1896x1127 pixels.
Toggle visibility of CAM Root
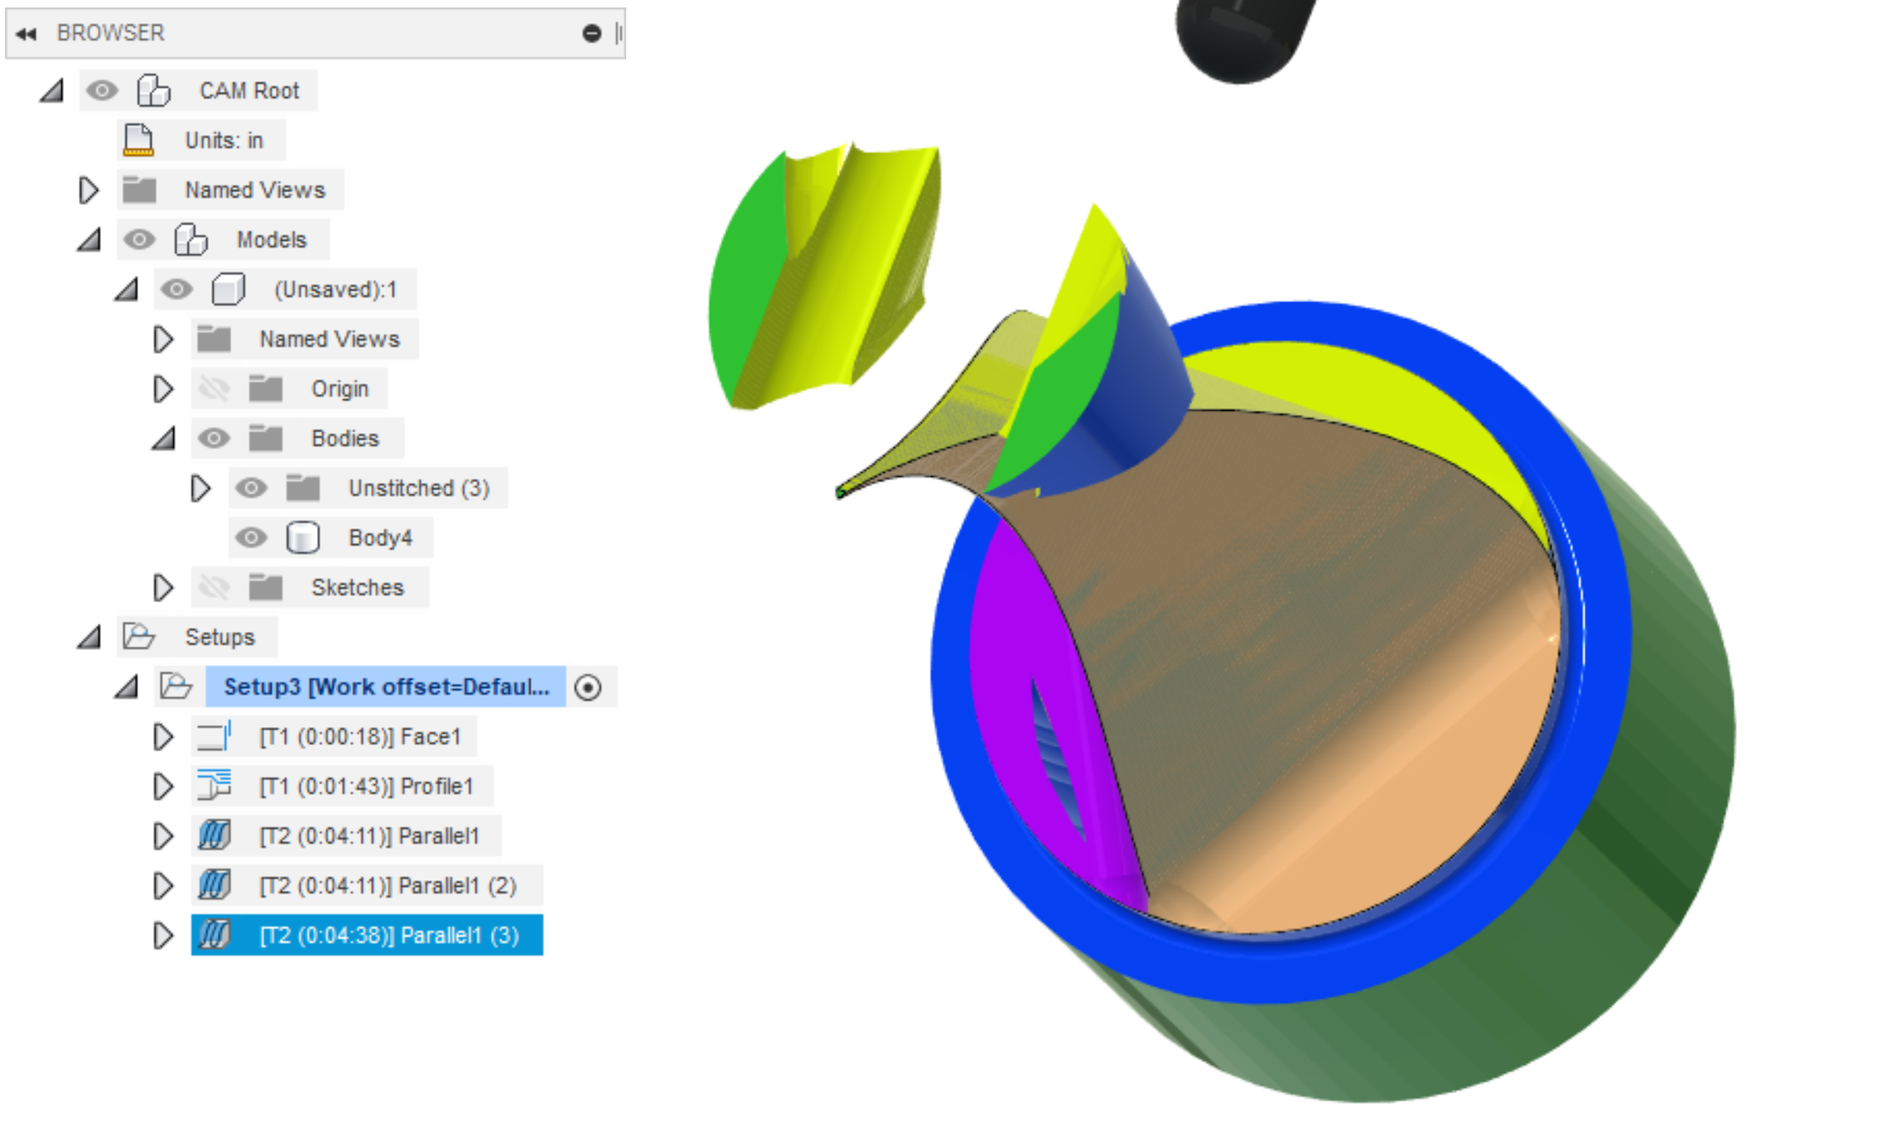102,90
